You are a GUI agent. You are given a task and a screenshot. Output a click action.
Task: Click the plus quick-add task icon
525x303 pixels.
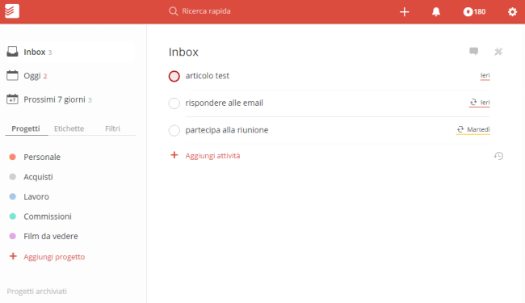tap(405, 12)
